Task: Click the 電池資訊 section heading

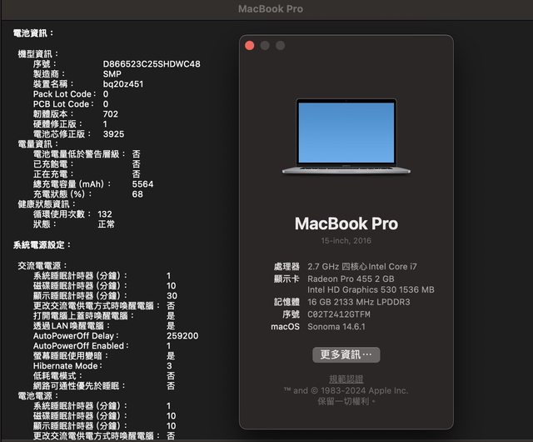Action: 33,33
